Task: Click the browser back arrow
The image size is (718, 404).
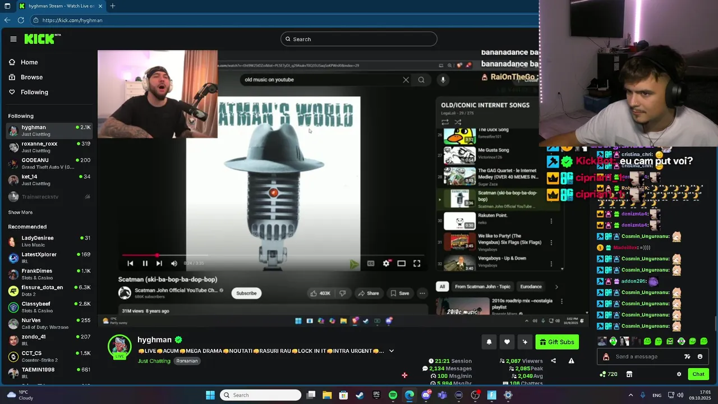Action: click(7, 20)
